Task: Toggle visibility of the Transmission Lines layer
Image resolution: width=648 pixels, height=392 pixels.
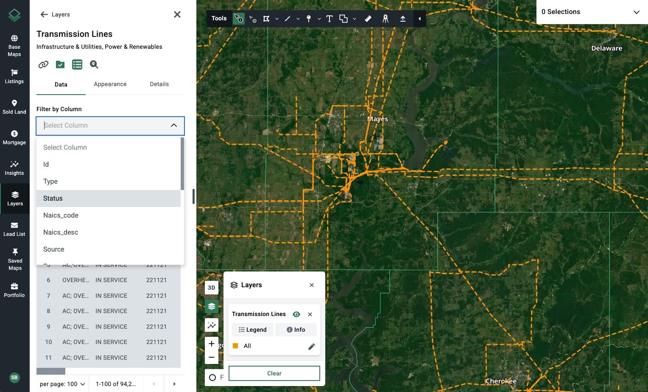Action: coord(296,314)
